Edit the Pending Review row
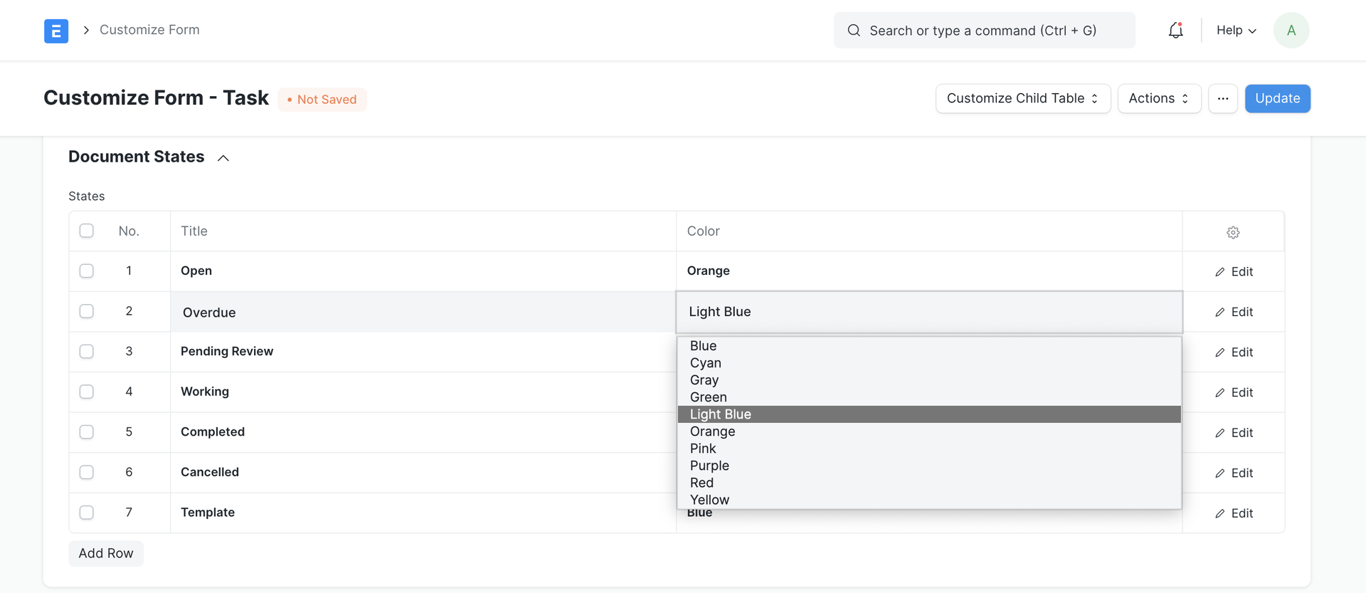This screenshot has height=593, width=1366. [1234, 352]
